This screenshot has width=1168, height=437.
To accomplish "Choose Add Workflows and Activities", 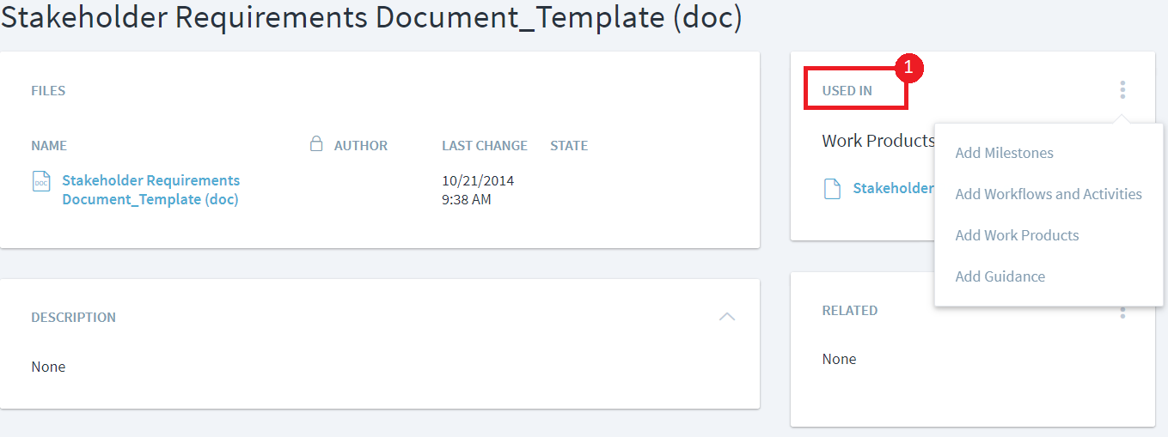I will (x=1049, y=194).
